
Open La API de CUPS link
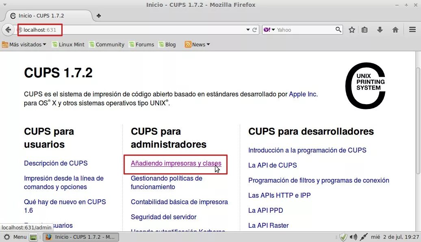tap(273, 165)
